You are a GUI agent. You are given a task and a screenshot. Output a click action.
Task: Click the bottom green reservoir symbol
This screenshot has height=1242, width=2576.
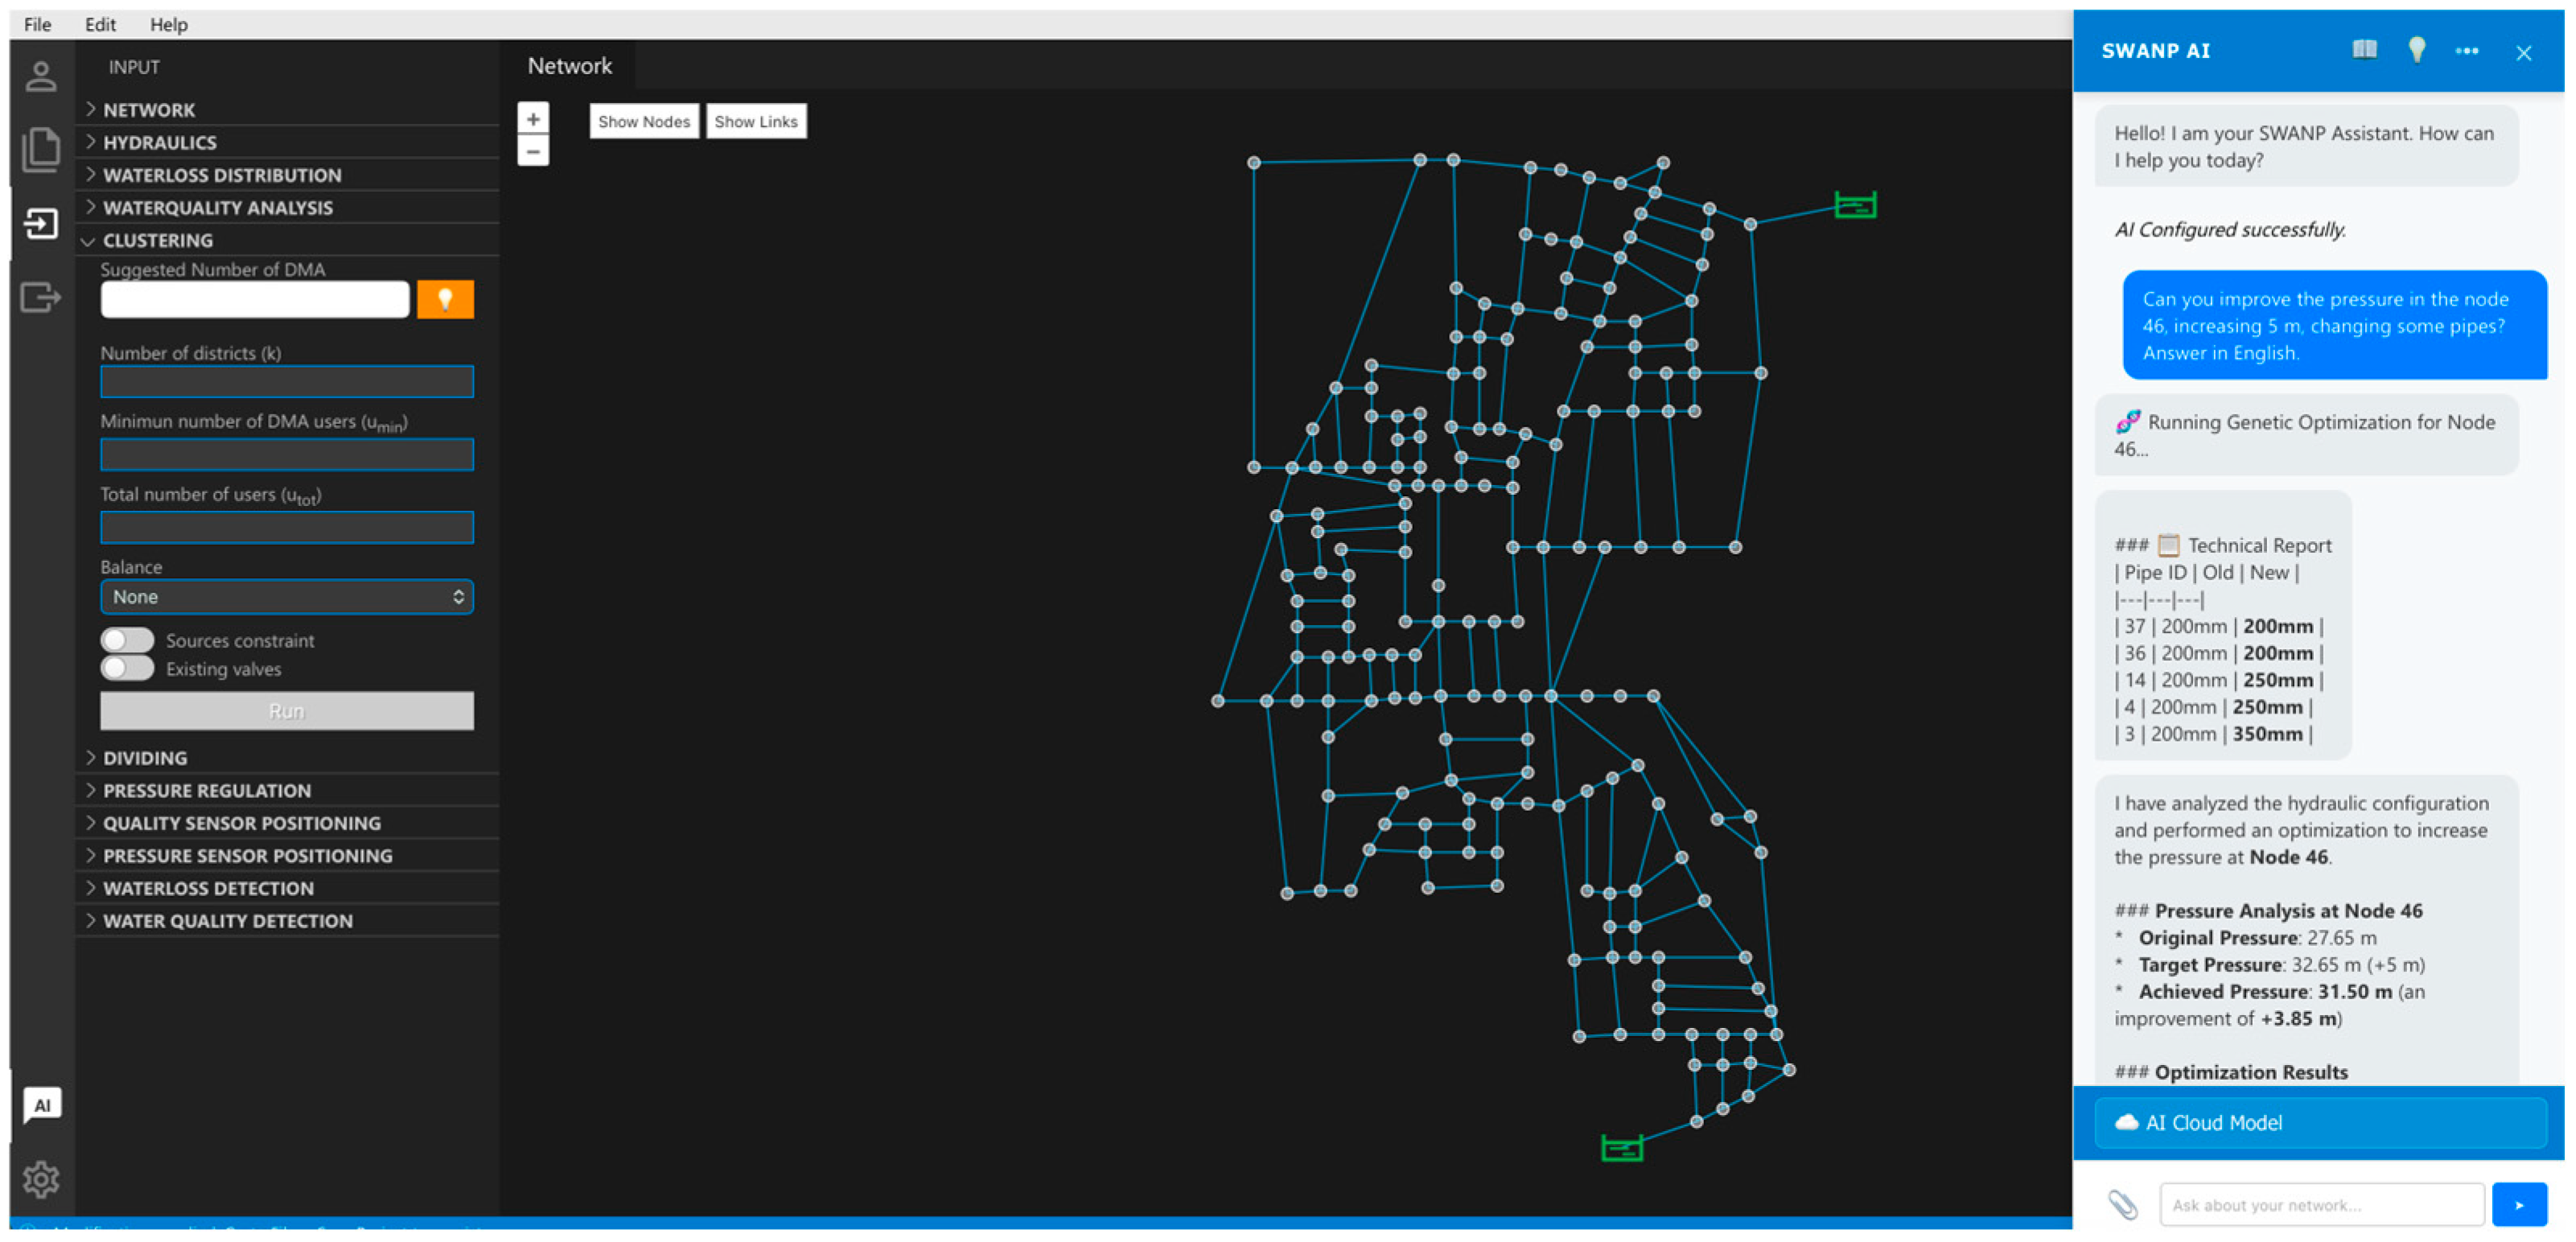[1622, 1148]
